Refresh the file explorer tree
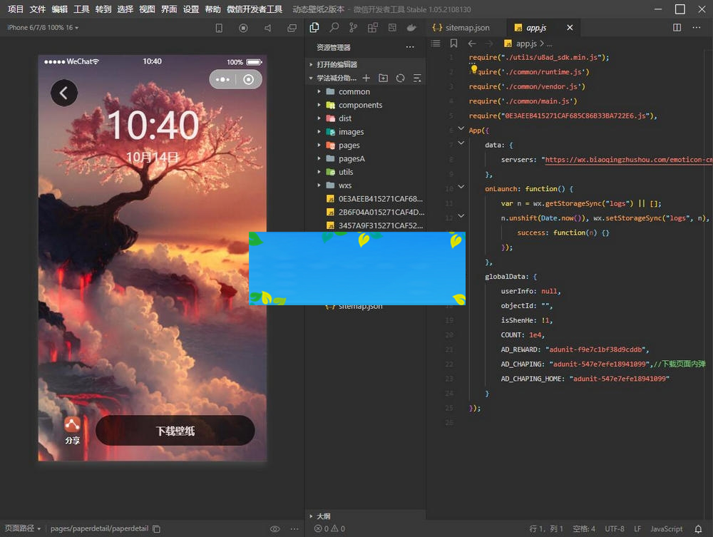 click(x=401, y=78)
